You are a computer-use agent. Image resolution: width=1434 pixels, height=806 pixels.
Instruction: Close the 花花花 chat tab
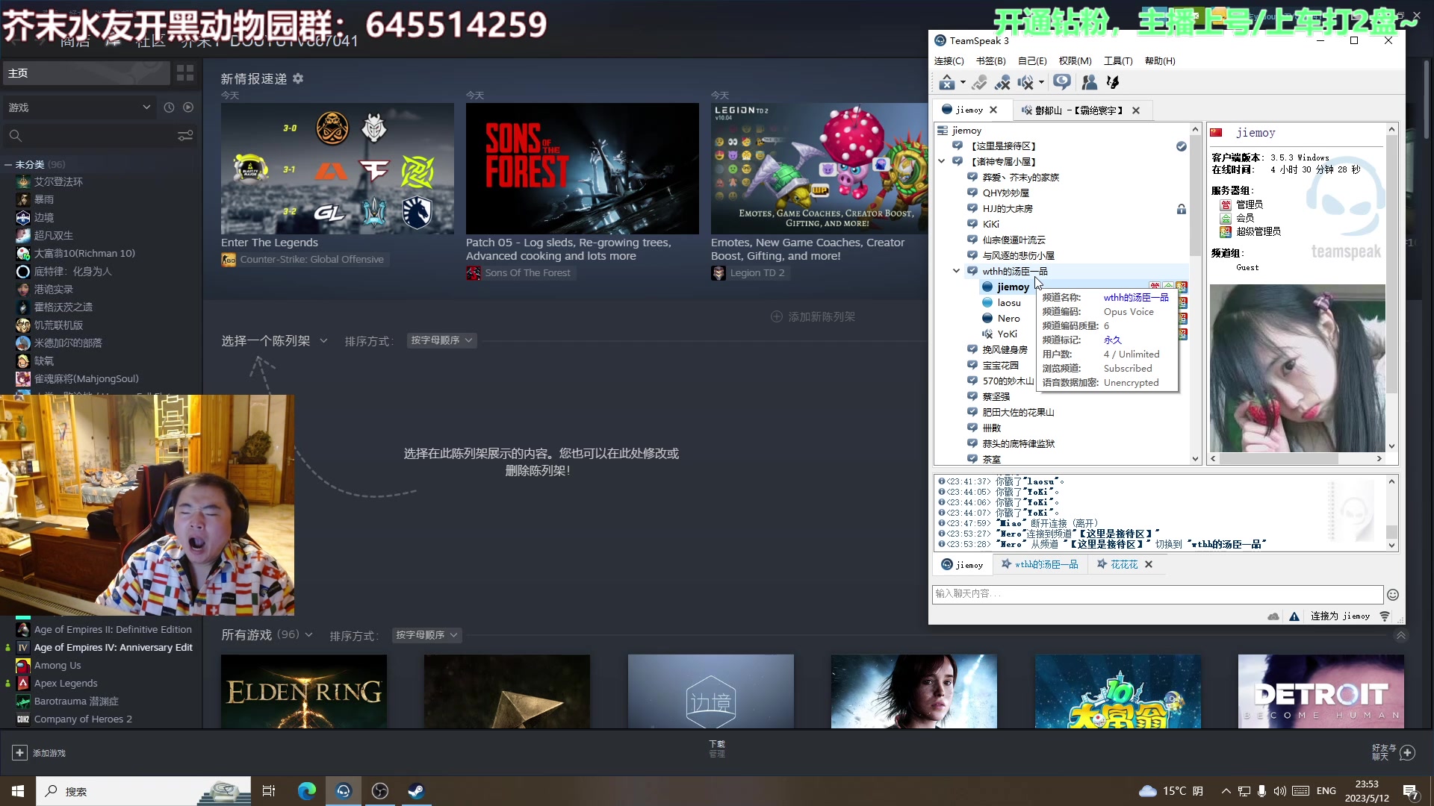[x=1149, y=565]
